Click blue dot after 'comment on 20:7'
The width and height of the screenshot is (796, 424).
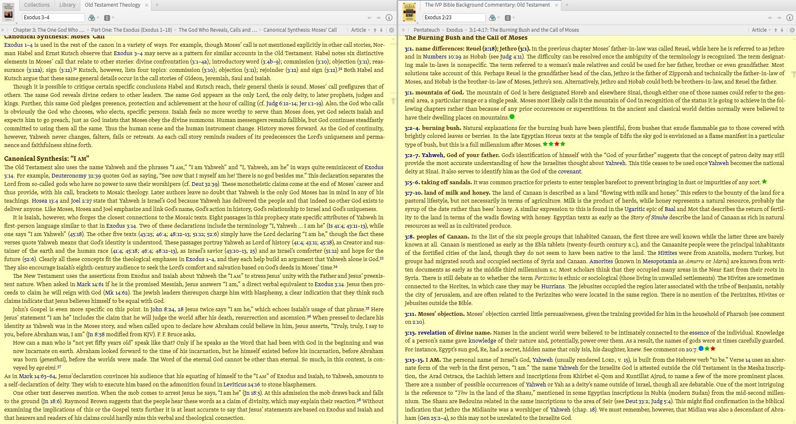[701, 349]
